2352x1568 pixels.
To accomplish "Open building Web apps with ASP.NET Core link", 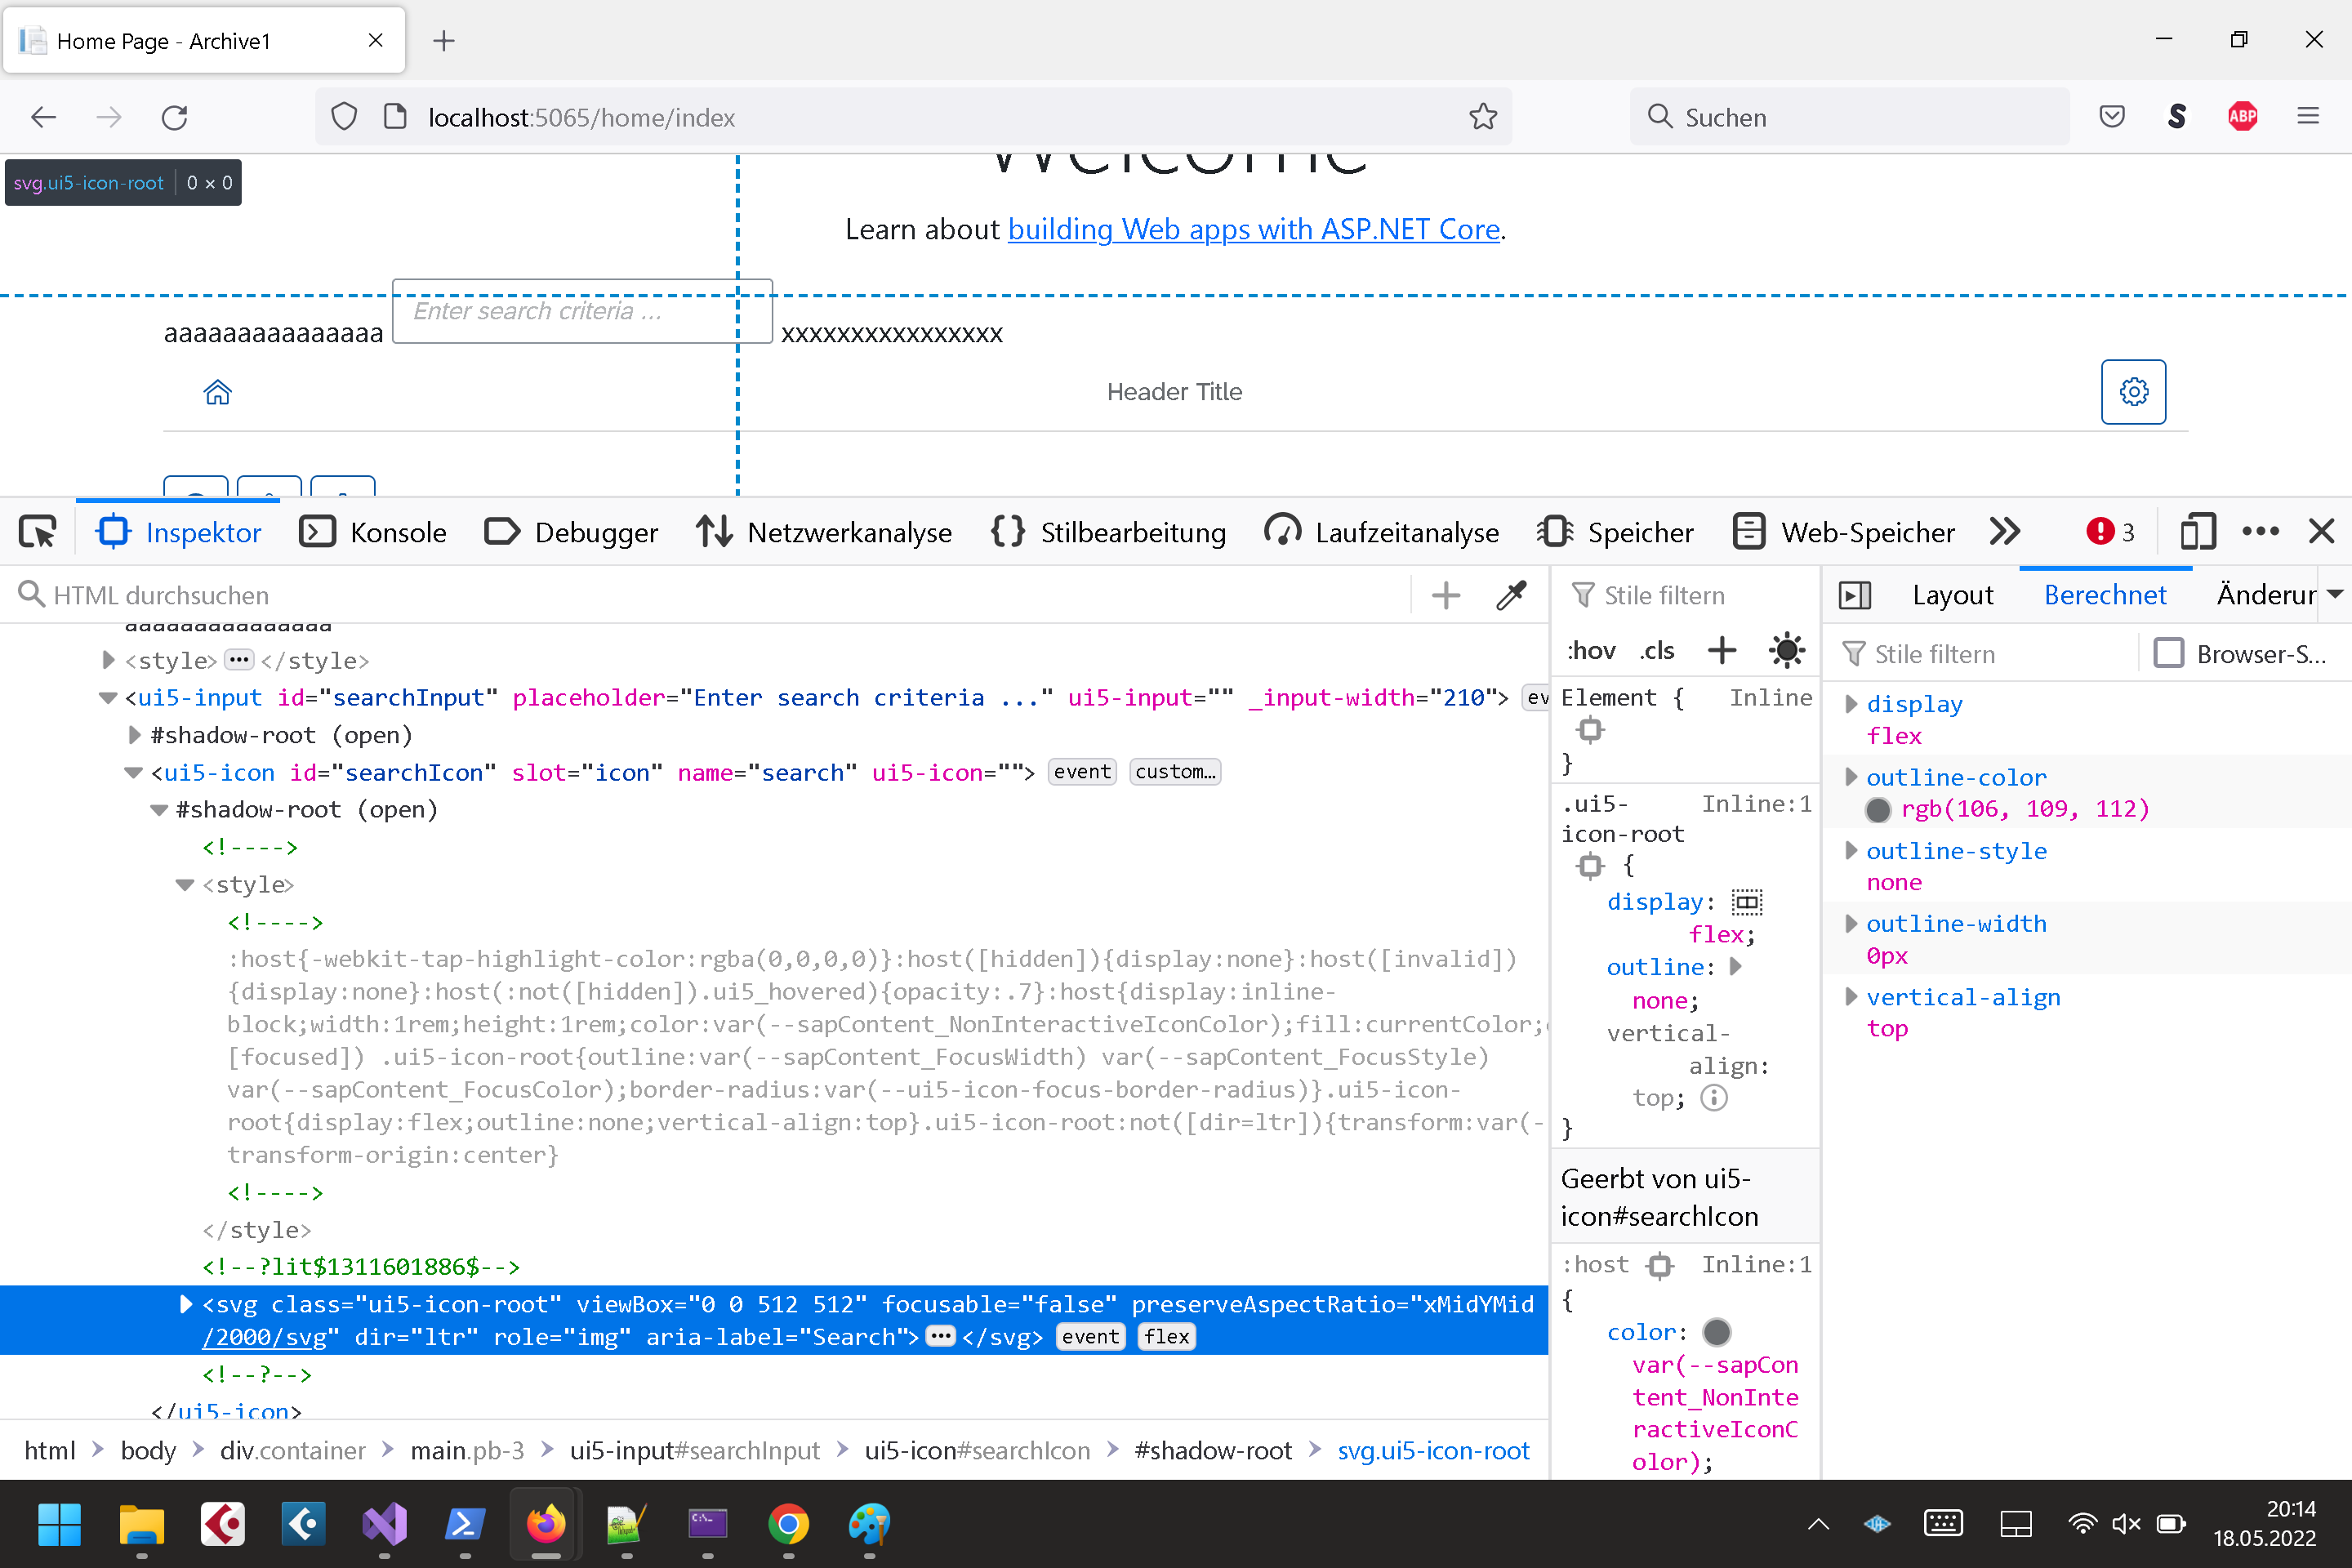I will 1253,229.
